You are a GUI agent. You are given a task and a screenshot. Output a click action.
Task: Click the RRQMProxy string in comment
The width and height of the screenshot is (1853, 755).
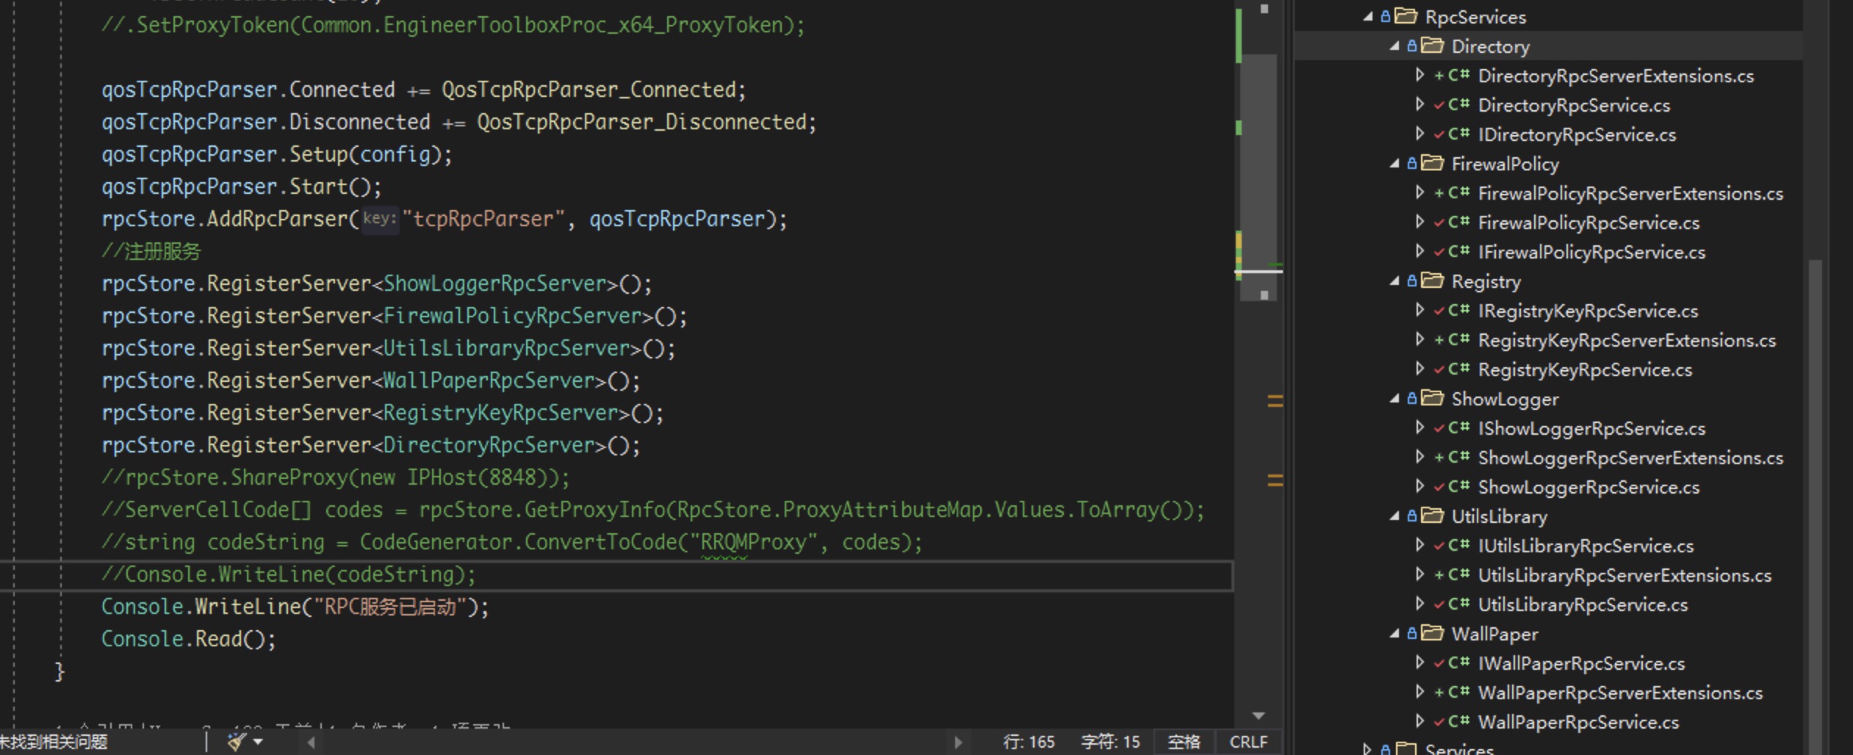coord(754,542)
